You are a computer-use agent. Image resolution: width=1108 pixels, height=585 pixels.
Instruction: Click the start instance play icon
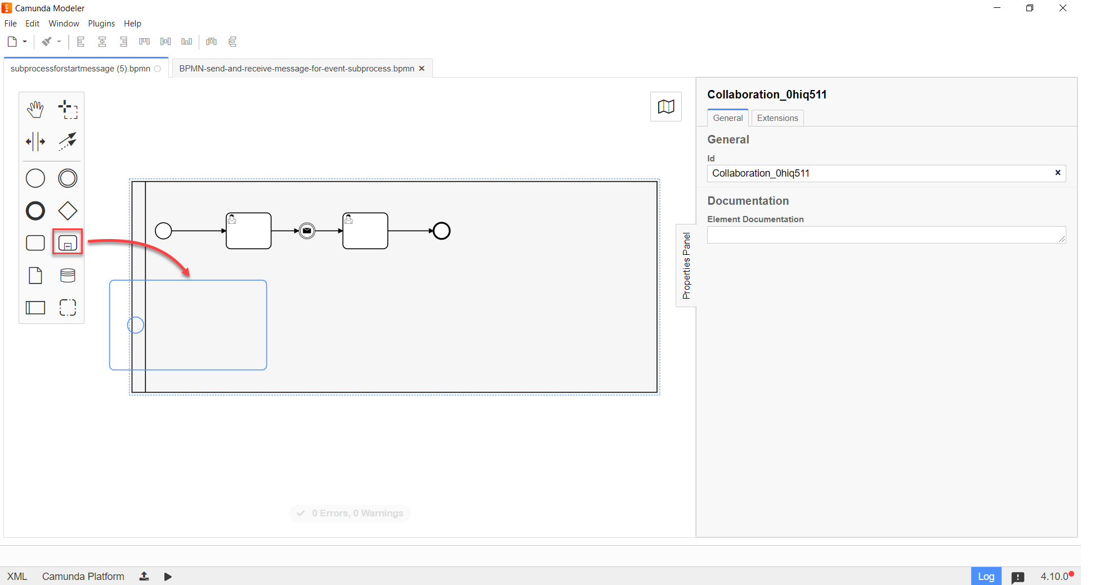point(168,577)
